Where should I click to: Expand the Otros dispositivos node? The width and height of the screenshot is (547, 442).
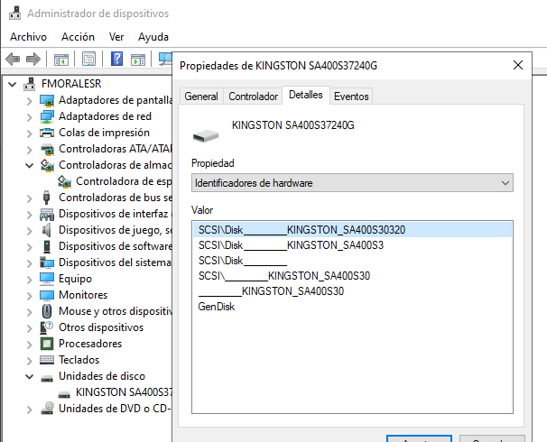pyautogui.click(x=29, y=328)
